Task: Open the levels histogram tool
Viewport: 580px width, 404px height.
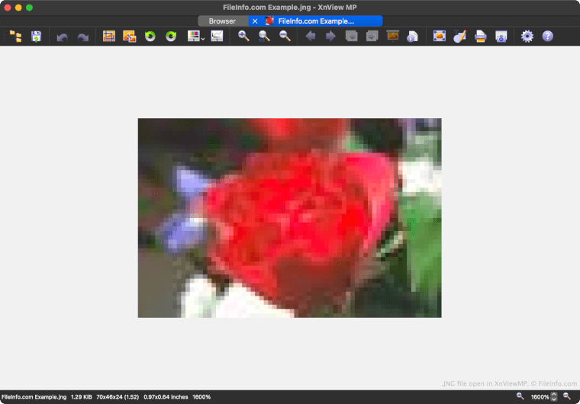Action: (217, 36)
